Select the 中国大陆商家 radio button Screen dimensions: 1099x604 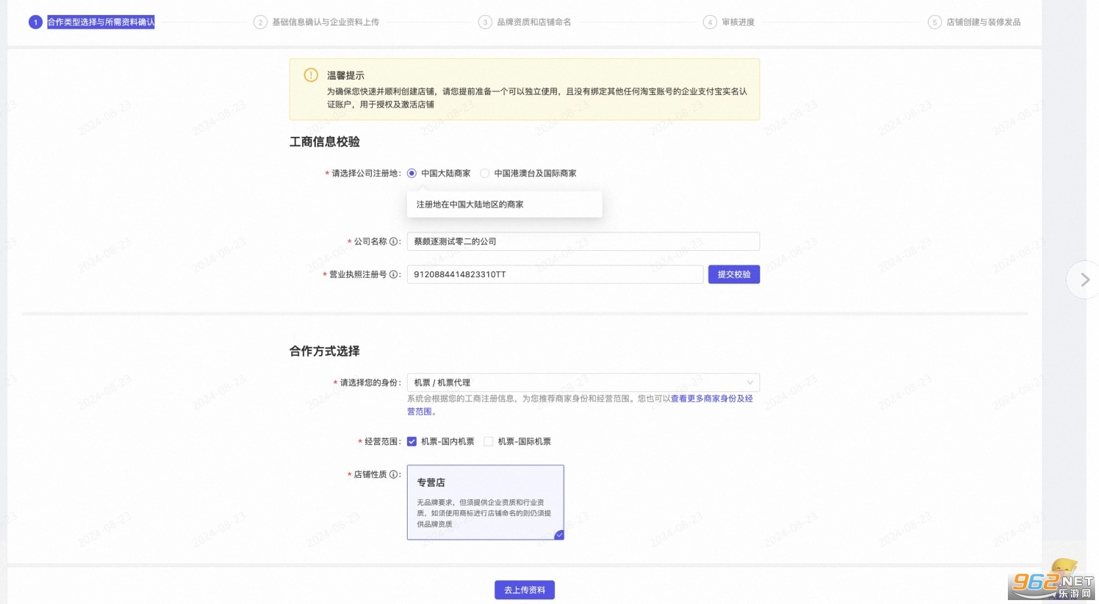point(412,174)
